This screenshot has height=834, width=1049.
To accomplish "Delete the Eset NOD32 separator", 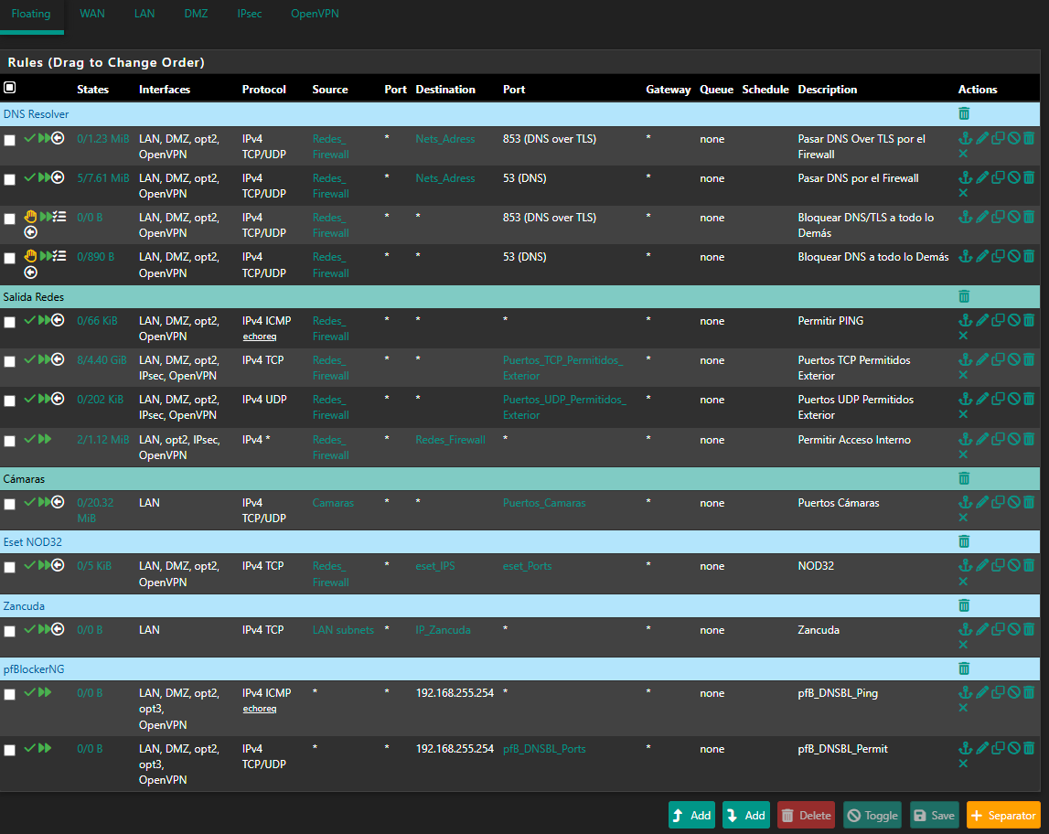I will [x=963, y=541].
